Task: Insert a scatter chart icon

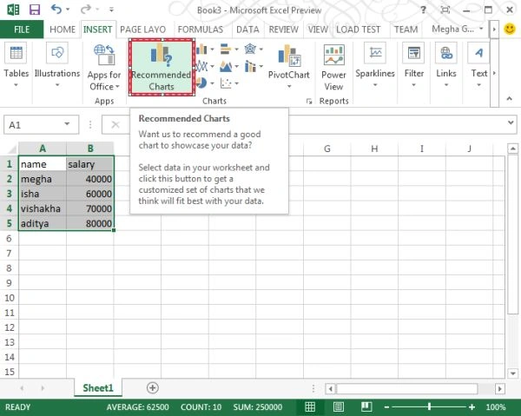Action: [226, 83]
